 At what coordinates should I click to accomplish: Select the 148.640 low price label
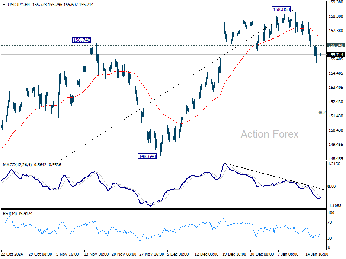coord(147,156)
